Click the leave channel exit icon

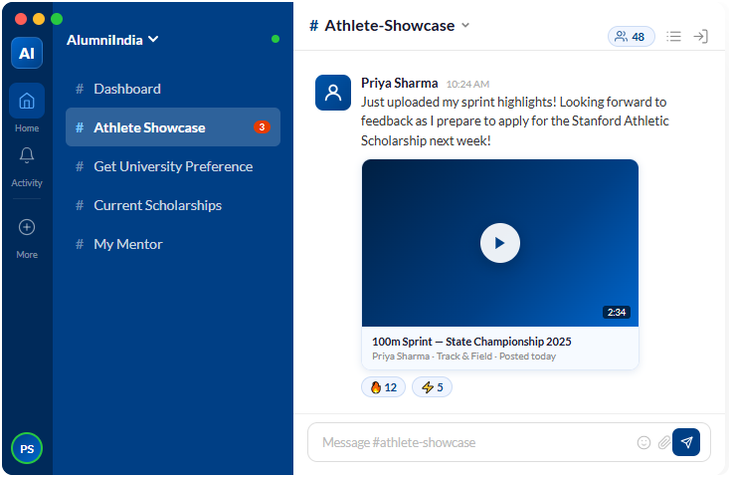pos(700,37)
